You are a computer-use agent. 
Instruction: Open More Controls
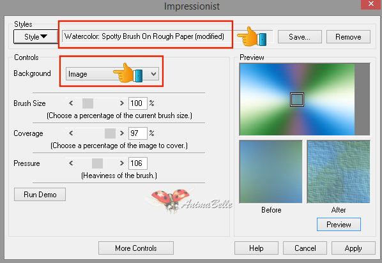pos(136,248)
